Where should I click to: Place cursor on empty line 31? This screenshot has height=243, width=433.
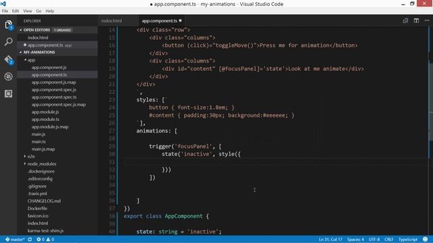(x=275, y=162)
